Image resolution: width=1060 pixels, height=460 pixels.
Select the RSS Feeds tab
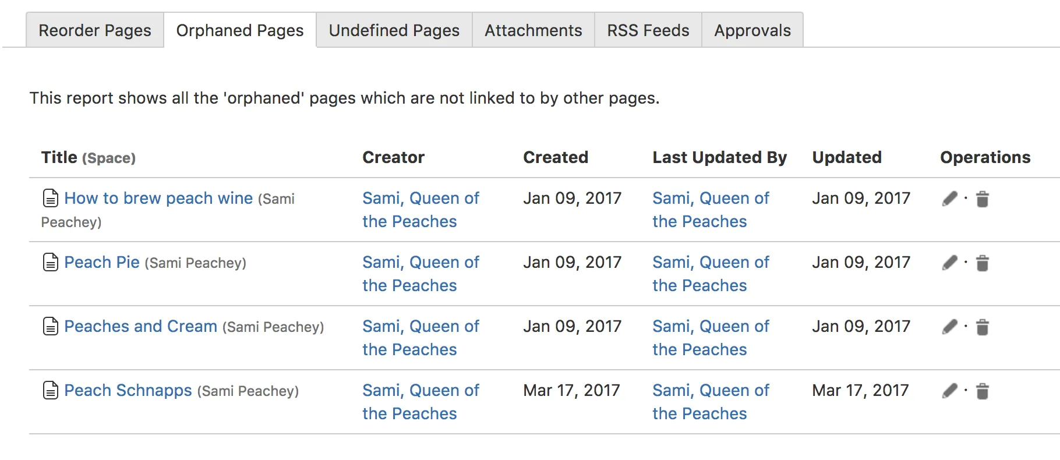[x=648, y=30]
